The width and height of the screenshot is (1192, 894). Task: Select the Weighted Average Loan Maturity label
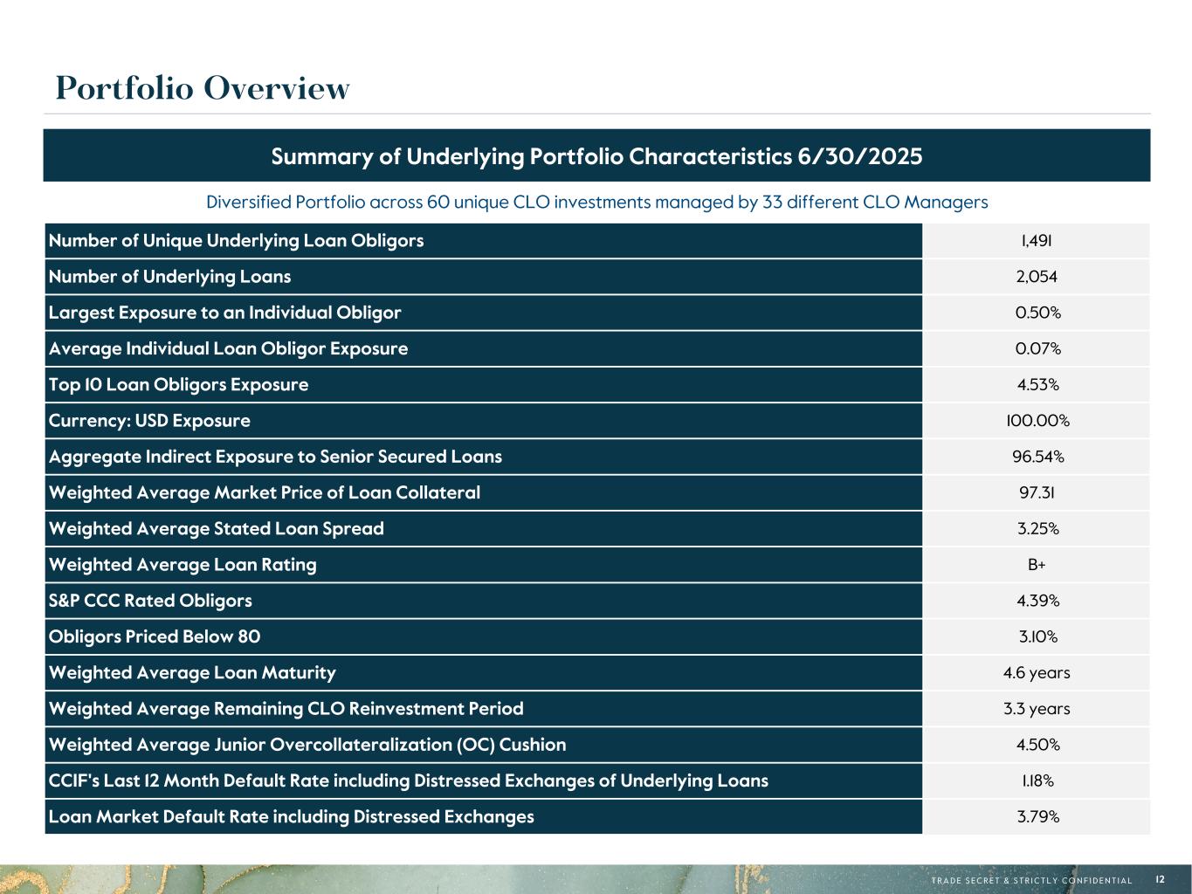[192, 673]
